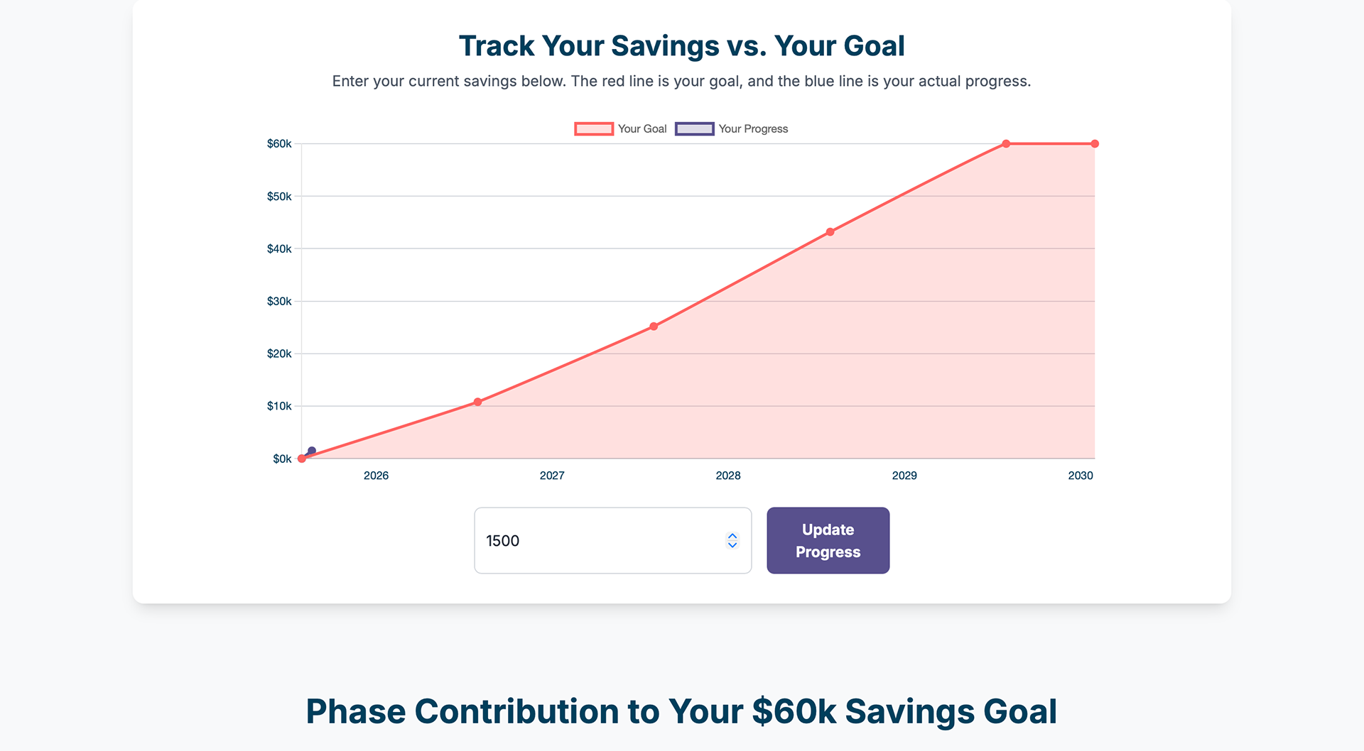
Task: Click the 2026 x-axis label
Action: pos(376,476)
